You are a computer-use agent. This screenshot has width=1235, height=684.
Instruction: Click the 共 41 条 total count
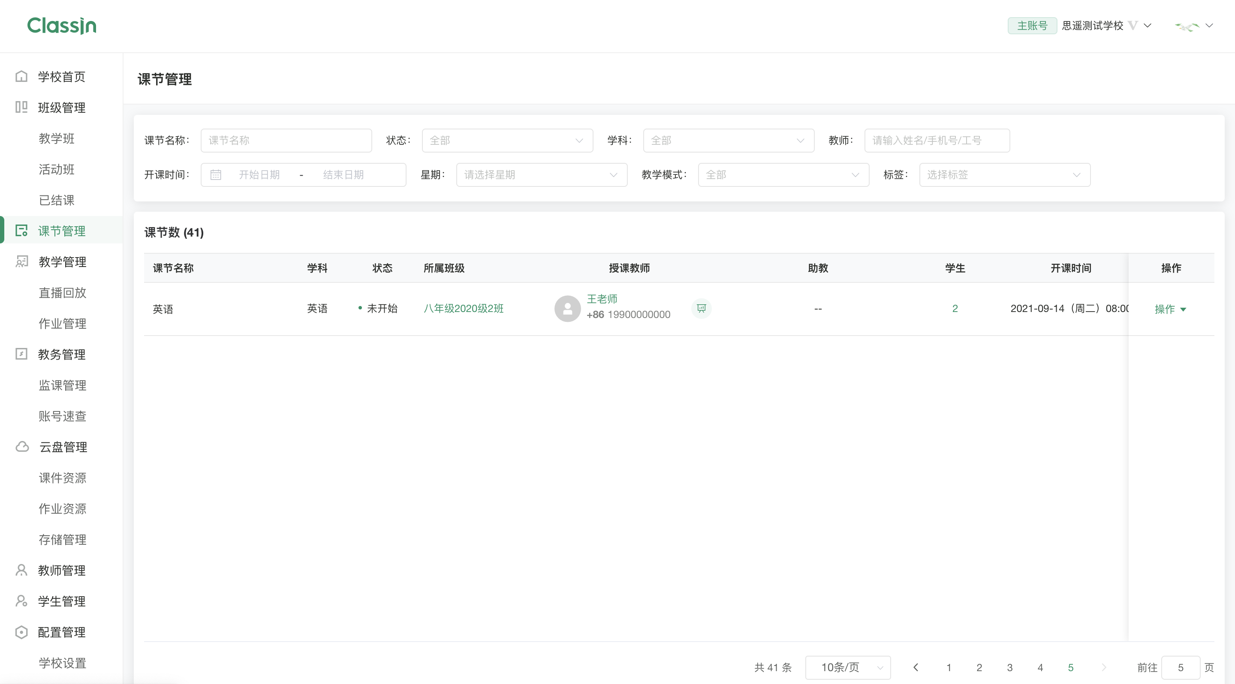coord(773,667)
